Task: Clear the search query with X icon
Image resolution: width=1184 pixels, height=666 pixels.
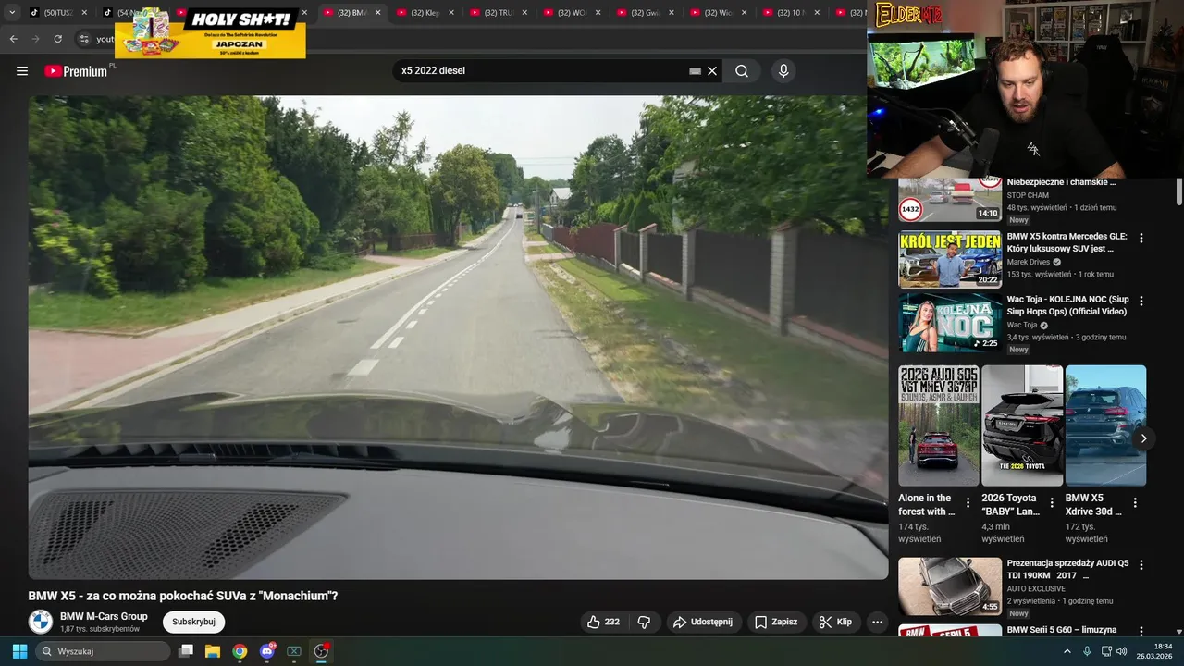Action: coord(712,71)
